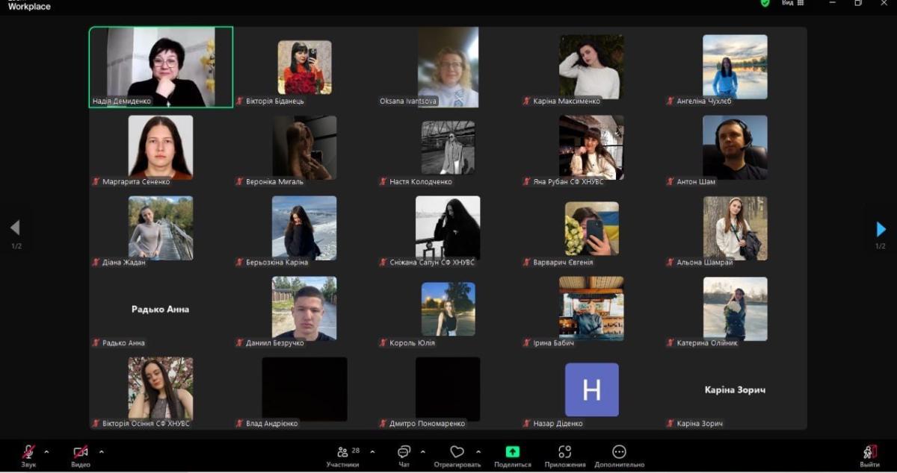Open the Приложения apps icon
Screen dimensions: 897x473
click(565, 452)
